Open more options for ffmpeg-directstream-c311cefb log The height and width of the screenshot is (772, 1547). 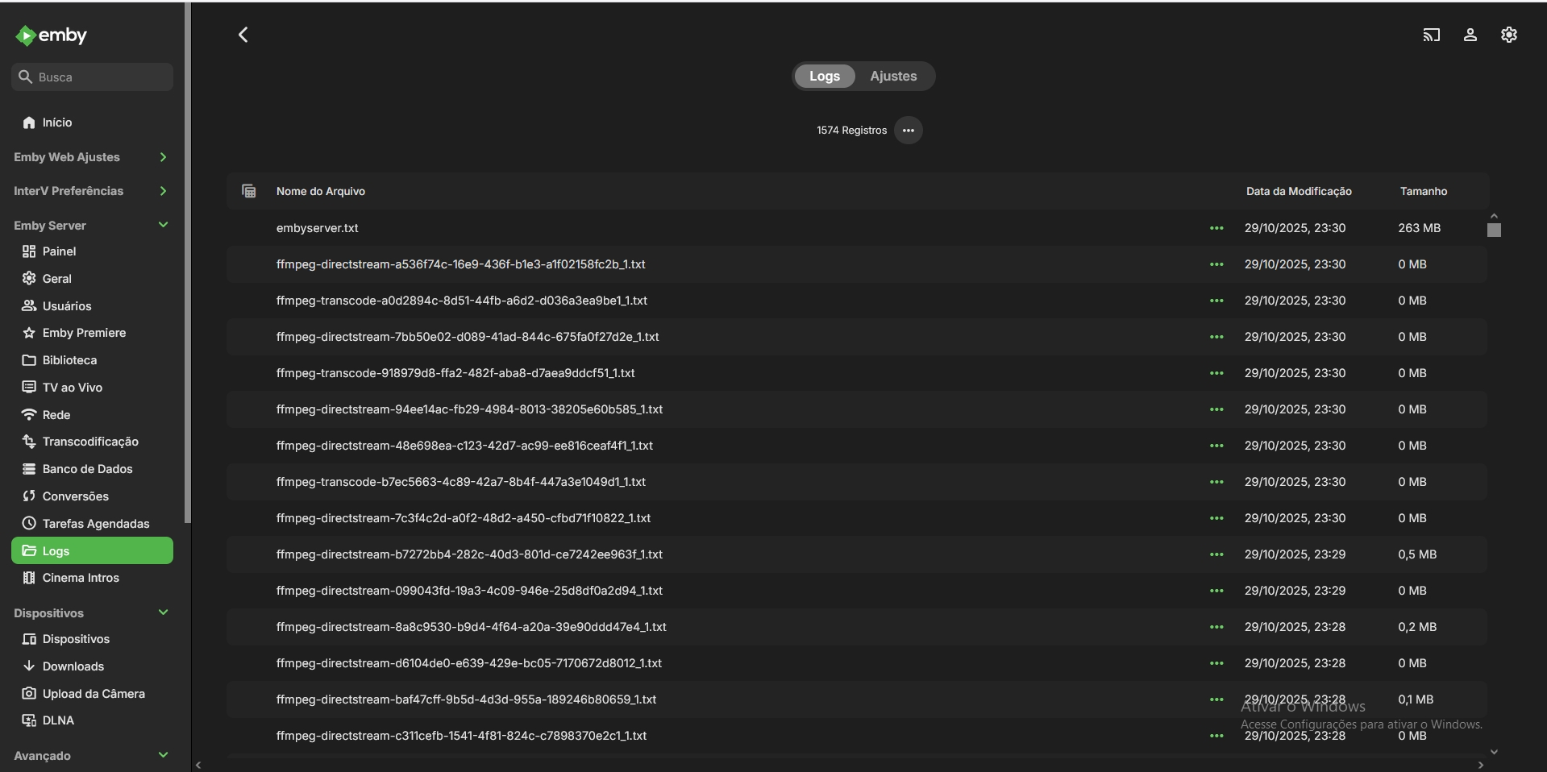1216,736
